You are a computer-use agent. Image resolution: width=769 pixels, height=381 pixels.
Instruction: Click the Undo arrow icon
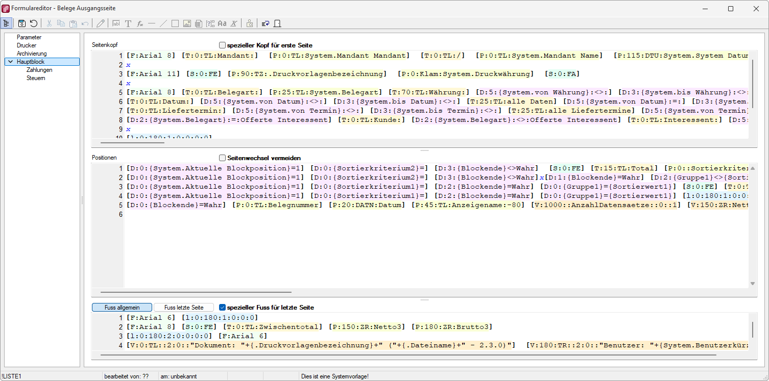(85, 23)
